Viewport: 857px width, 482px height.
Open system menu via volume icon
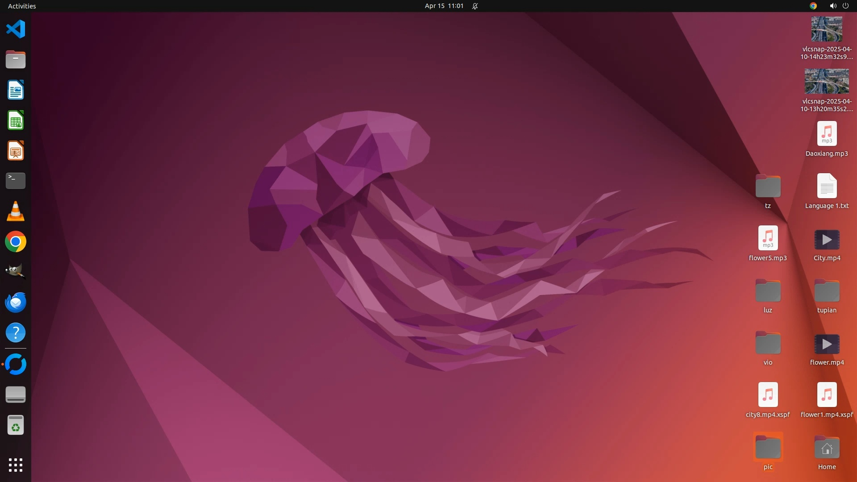[x=833, y=6]
